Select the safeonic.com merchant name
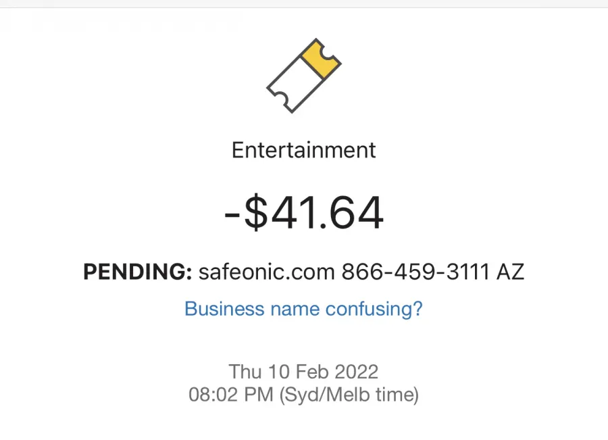 coord(266,271)
